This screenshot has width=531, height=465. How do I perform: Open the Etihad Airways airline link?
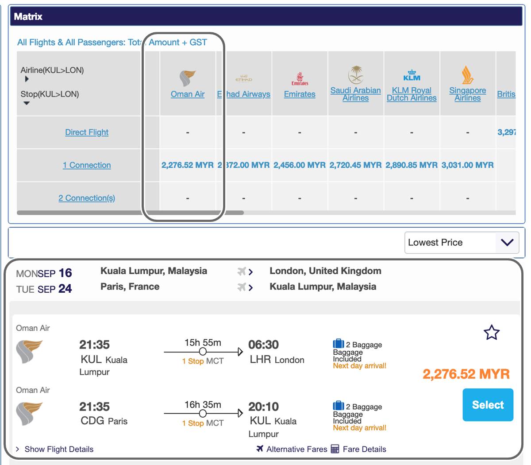click(x=244, y=94)
